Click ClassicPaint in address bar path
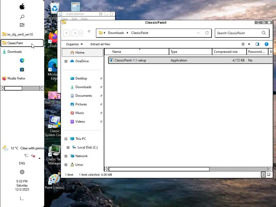276x207 pixels. [x=140, y=33]
